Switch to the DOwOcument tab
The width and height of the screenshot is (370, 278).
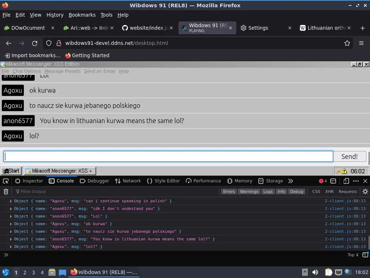[28, 28]
